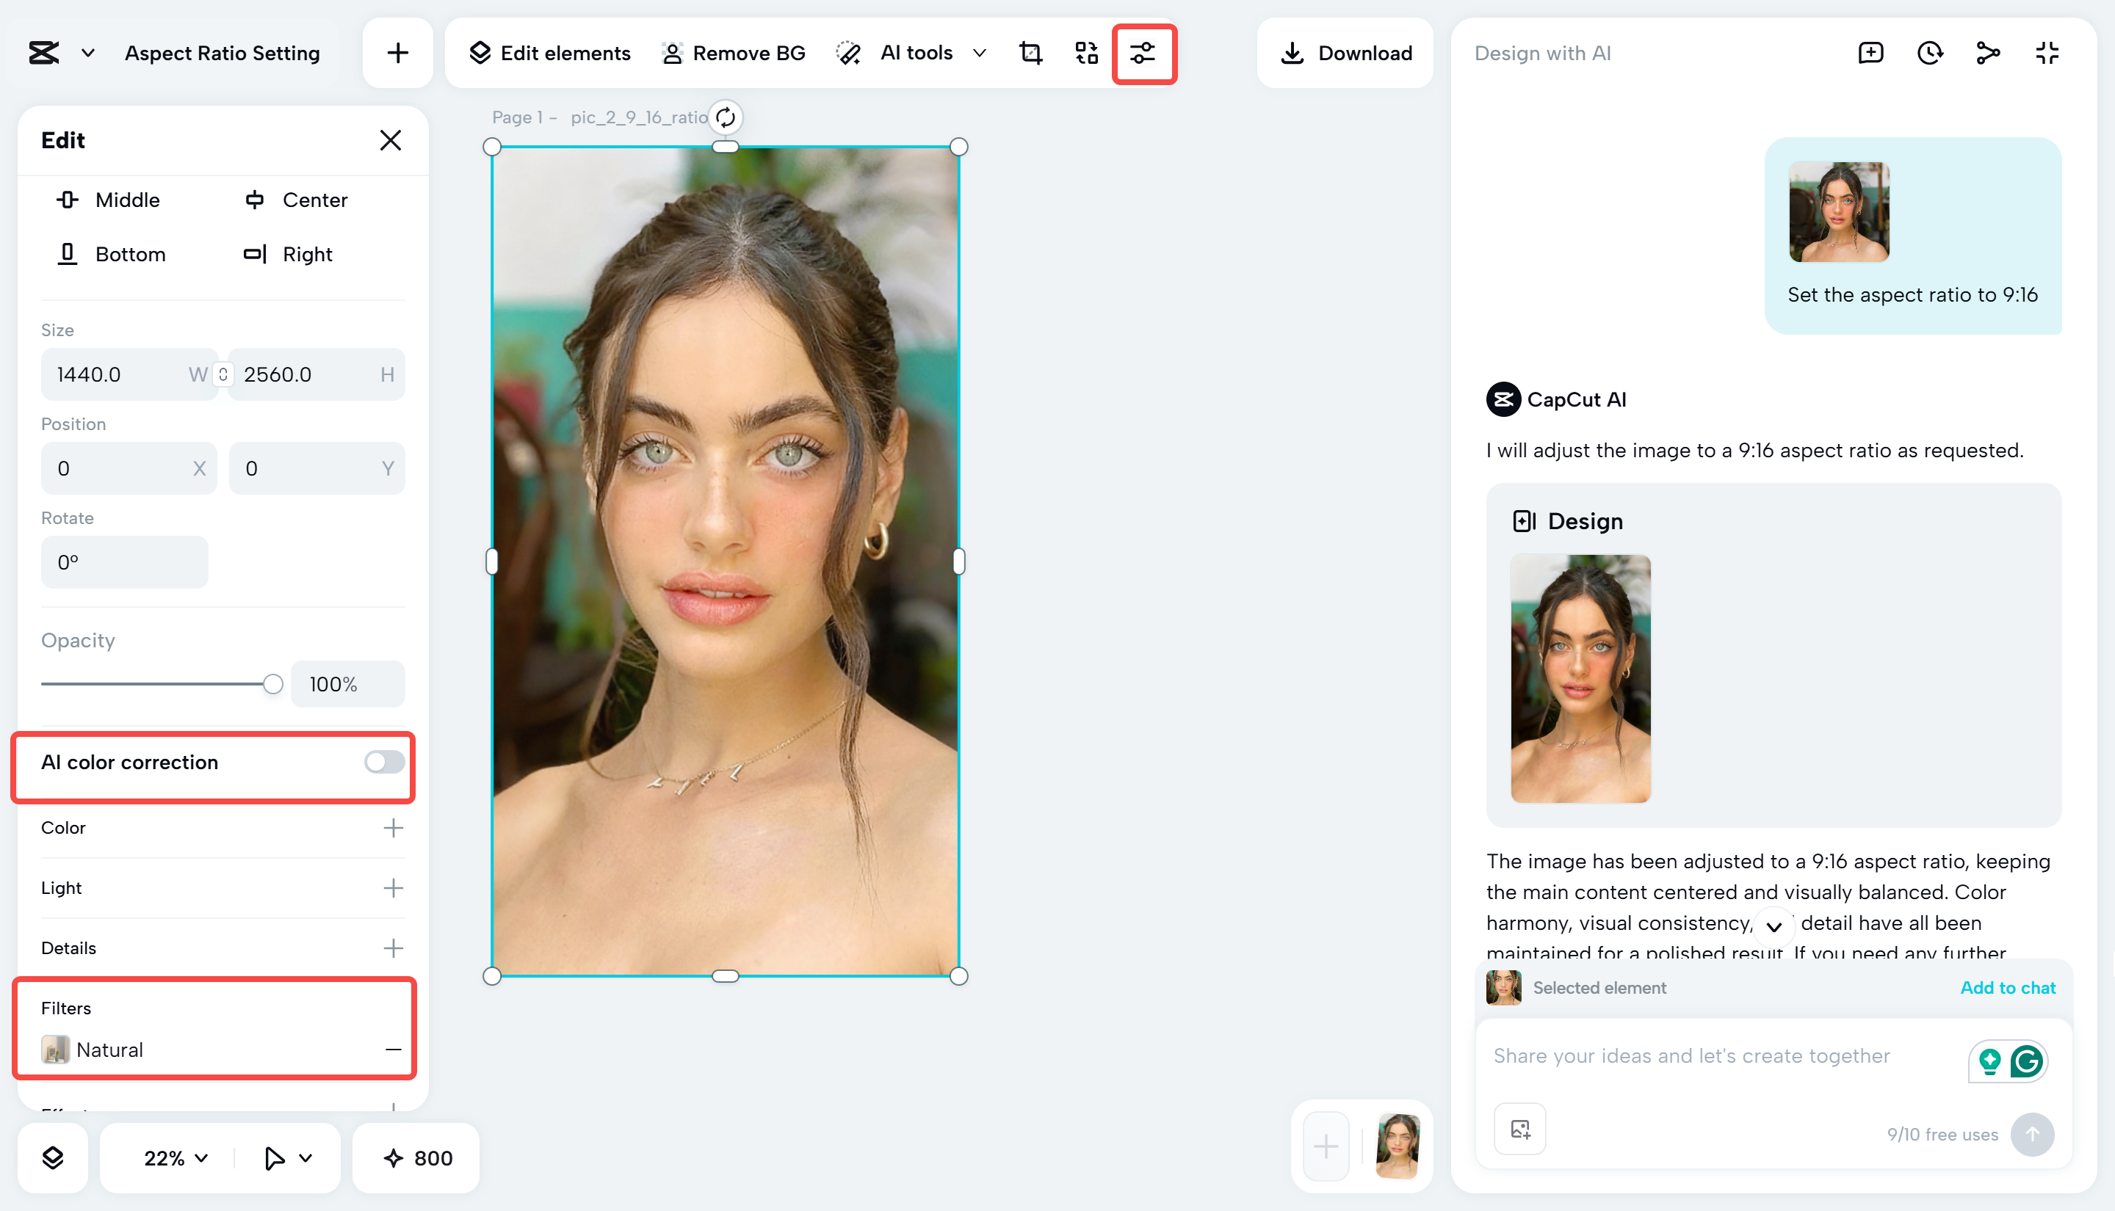The height and width of the screenshot is (1211, 2115).
Task: Click the layers icon at bottom left
Action: pos(52,1157)
